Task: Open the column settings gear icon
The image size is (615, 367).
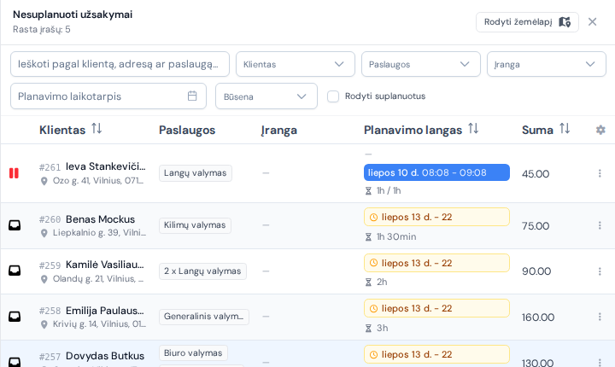Action: [600, 130]
